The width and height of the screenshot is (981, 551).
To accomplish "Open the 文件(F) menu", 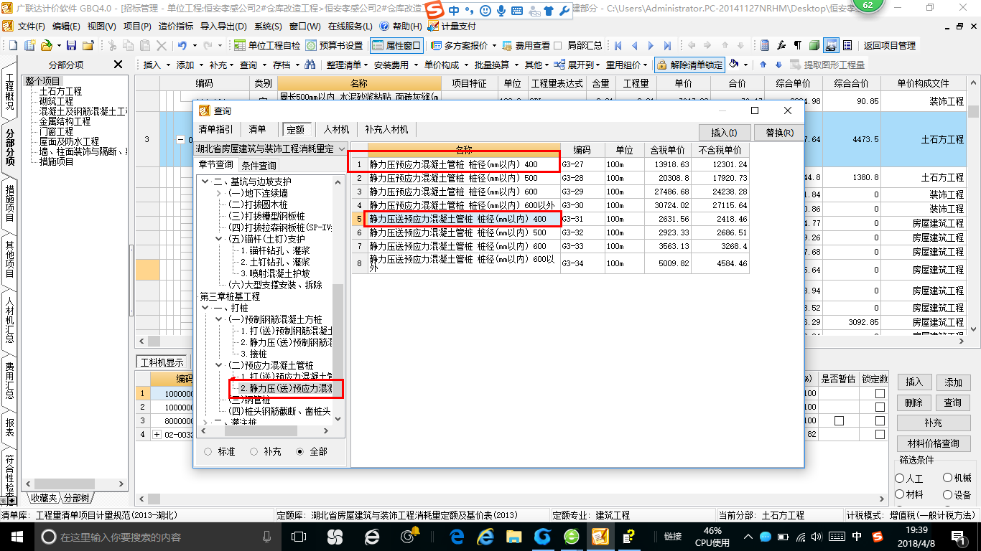I will click(x=31, y=27).
